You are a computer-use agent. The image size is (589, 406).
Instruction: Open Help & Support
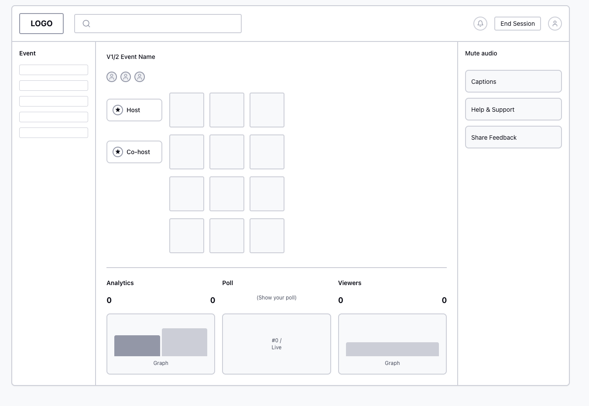513,110
